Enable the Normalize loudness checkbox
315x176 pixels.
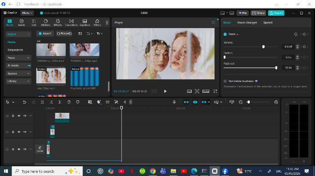(x=225, y=81)
